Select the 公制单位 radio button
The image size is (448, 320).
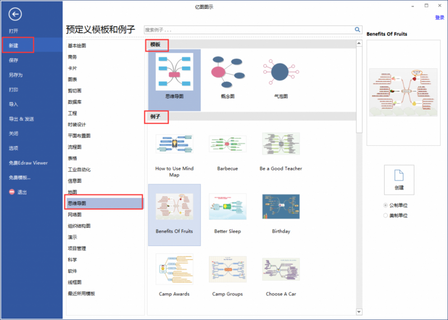click(385, 205)
